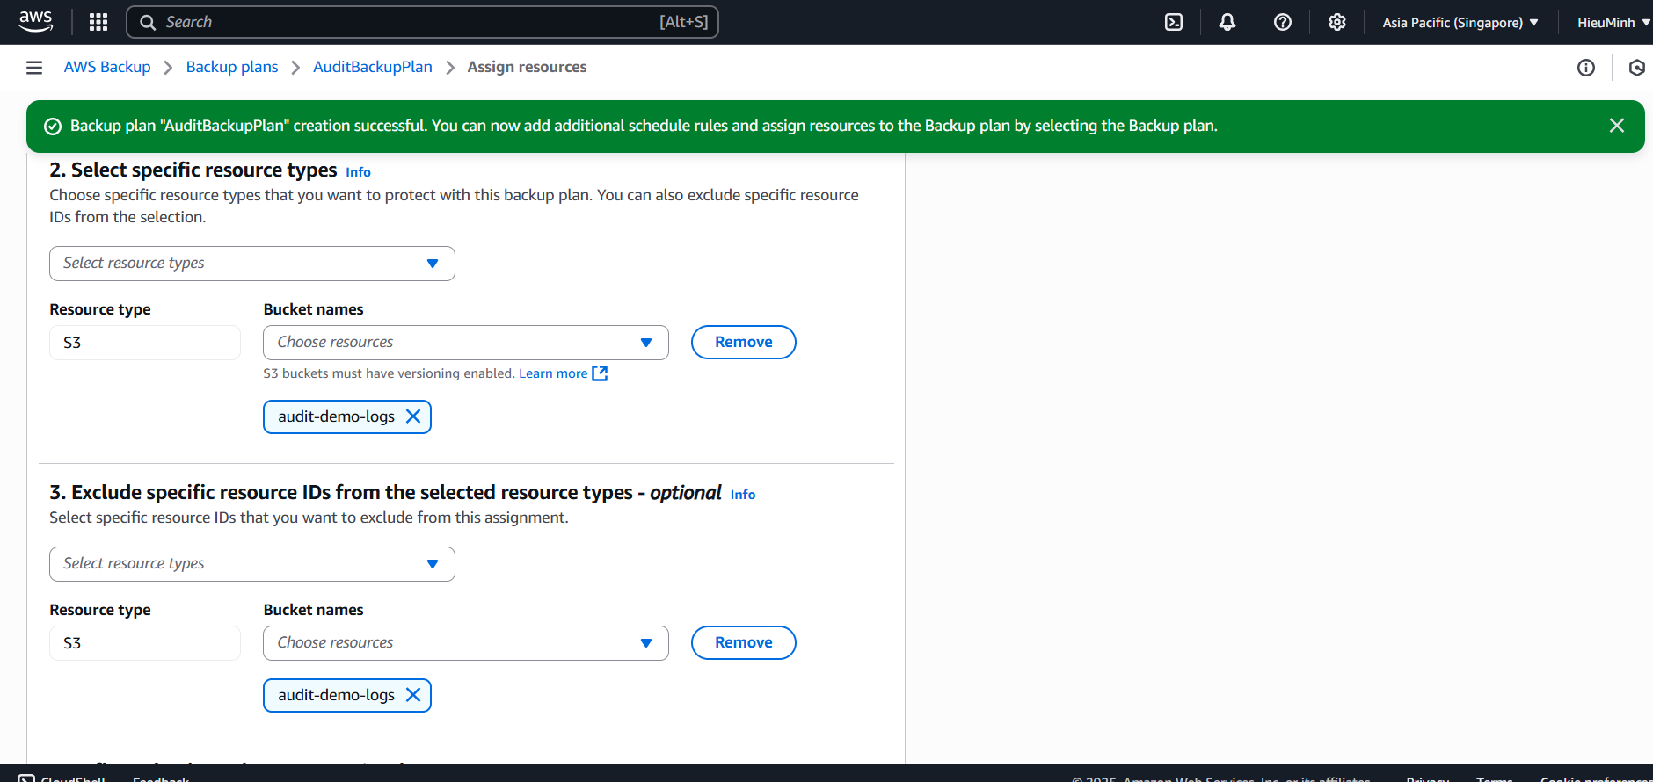Open notifications bell icon

[x=1227, y=22]
